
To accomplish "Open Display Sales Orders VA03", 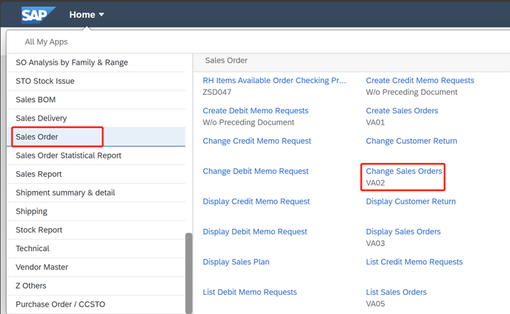I will coord(403,232).
